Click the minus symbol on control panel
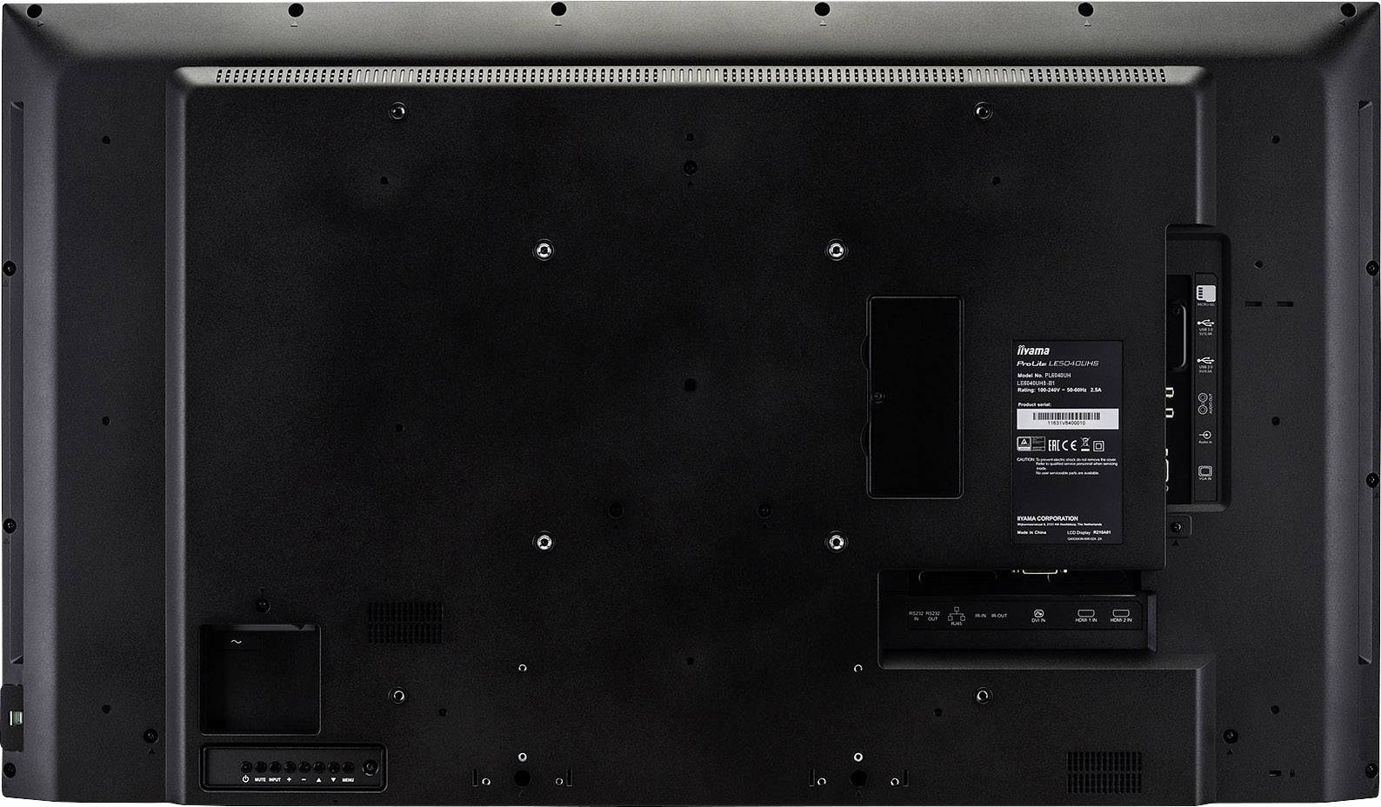This screenshot has width=1381, height=807. pyautogui.click(x=304, y=780)
